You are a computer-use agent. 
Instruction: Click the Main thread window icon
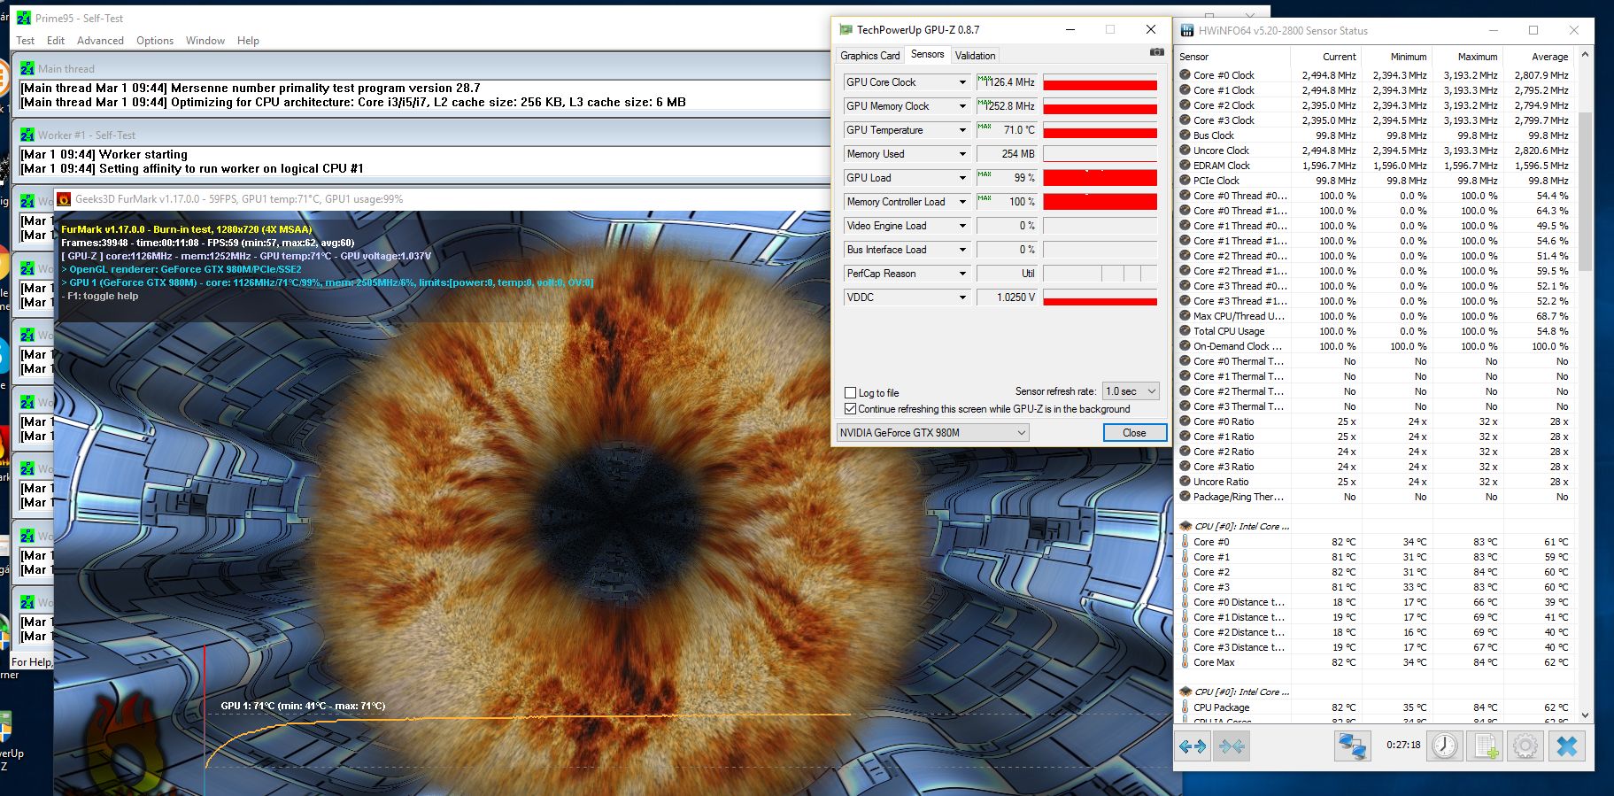coord(27,68)
